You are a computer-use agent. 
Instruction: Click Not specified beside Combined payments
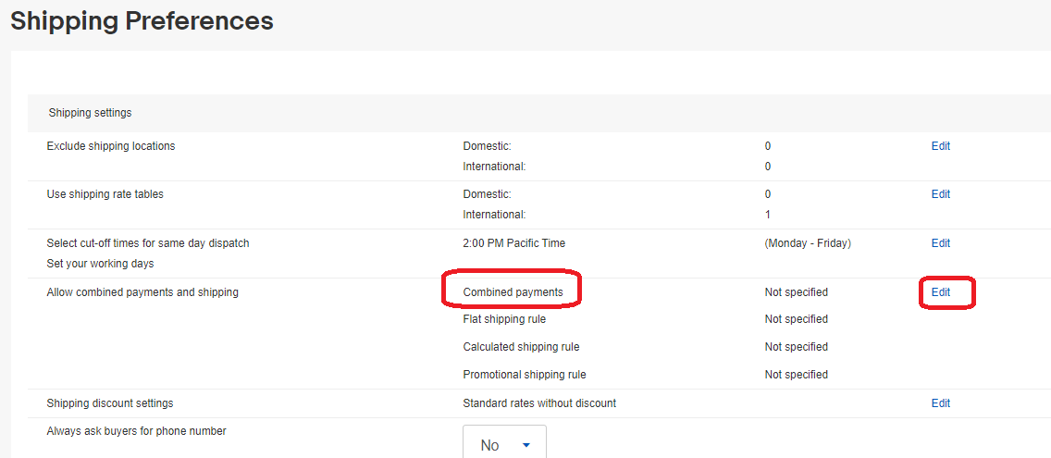tap(796, 292)
